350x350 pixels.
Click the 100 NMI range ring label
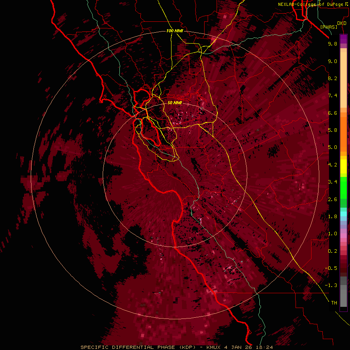point(175,31)
